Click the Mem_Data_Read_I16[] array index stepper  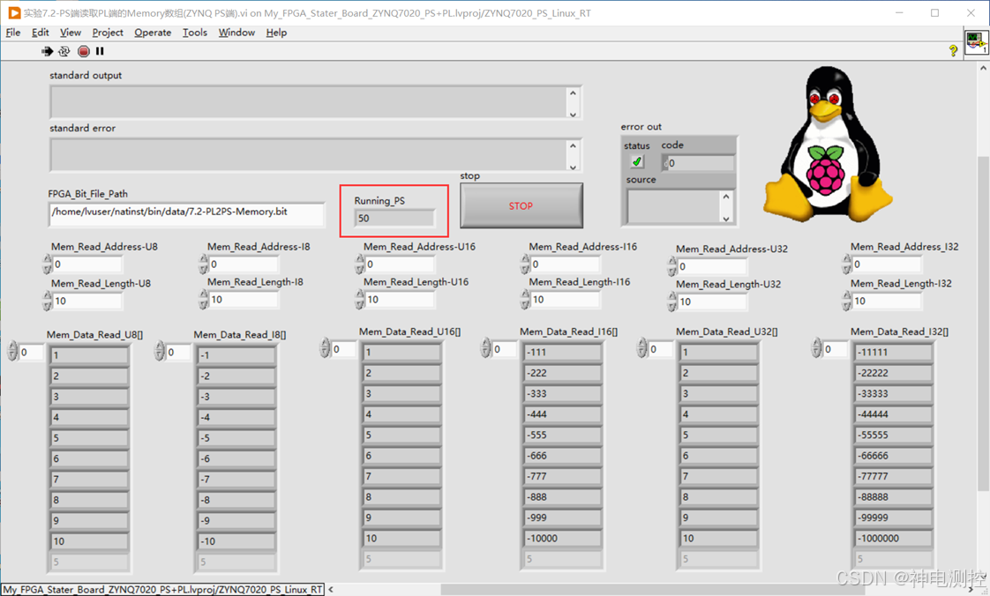[x=485, y=347]
